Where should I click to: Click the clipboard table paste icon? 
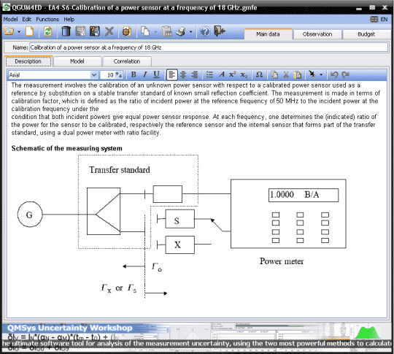pos(166,31)
